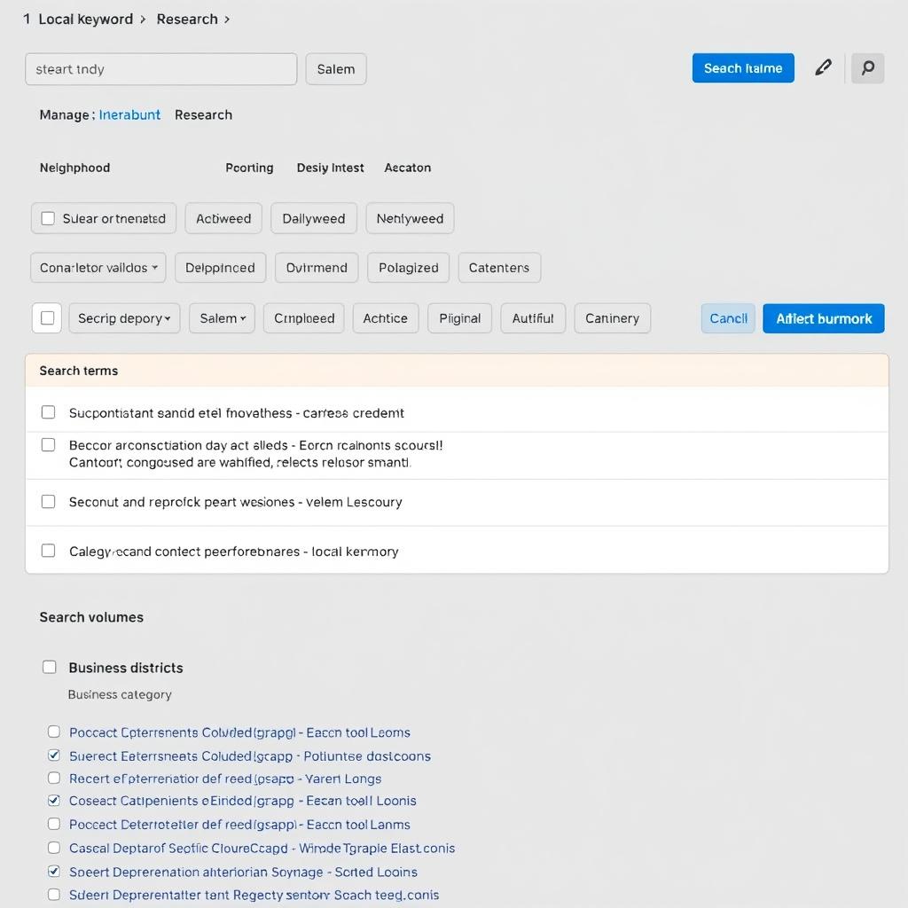This screenshot has width=908, height=908.
Task: Select the checkbox beside 'Seconut and reprofck peart wesiones'
Action: [x=49, y=502]
